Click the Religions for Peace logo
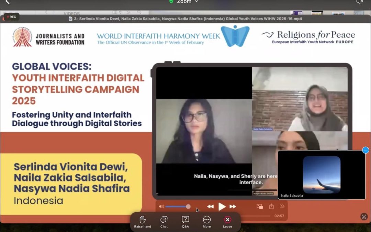371x232 pixels. [308, 37]
